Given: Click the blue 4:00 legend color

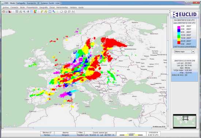Looking at the screenshot, I should 179,31.
